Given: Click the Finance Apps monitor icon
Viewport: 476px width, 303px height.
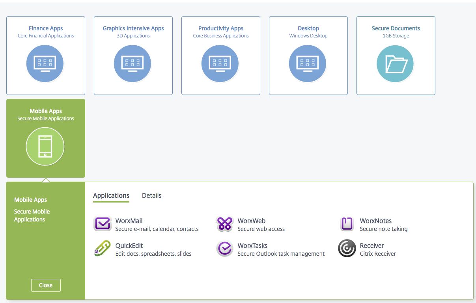Looking at the screenshot, I should pyautogui.click(x=45, y=64).
